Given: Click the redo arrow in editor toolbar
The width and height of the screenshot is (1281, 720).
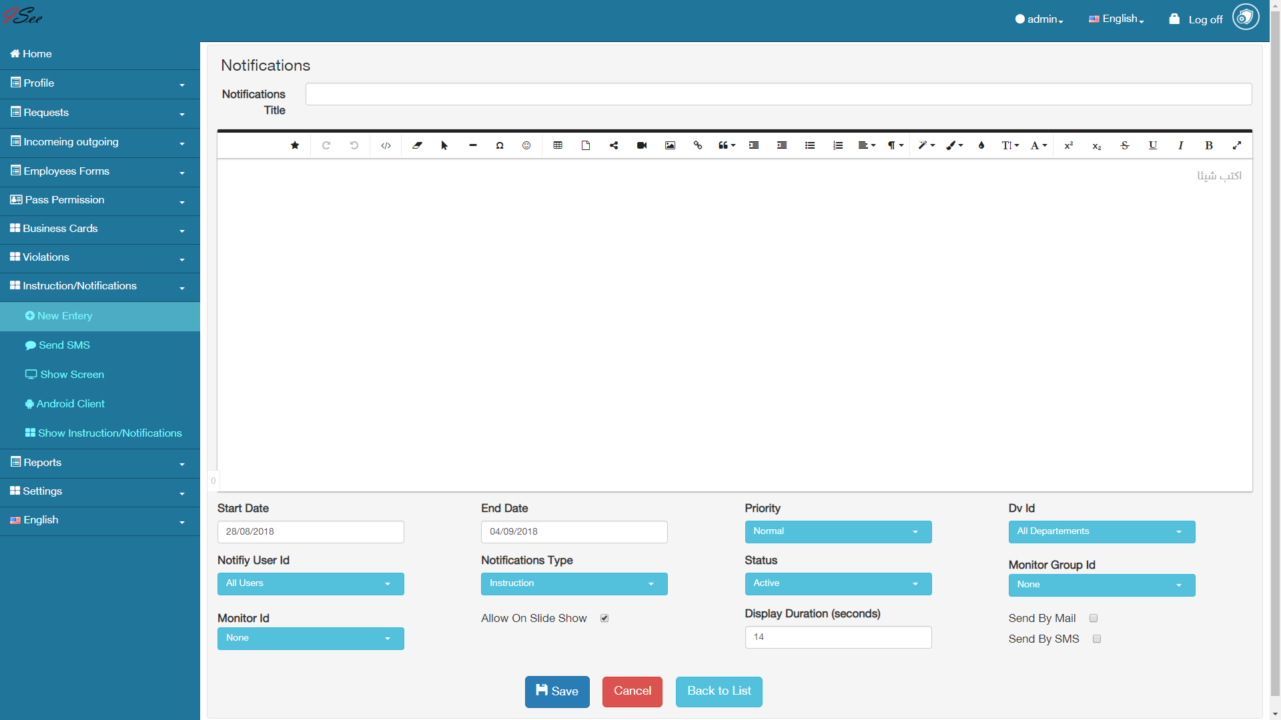Looking at the screenshot, I should tap(326, 145).
